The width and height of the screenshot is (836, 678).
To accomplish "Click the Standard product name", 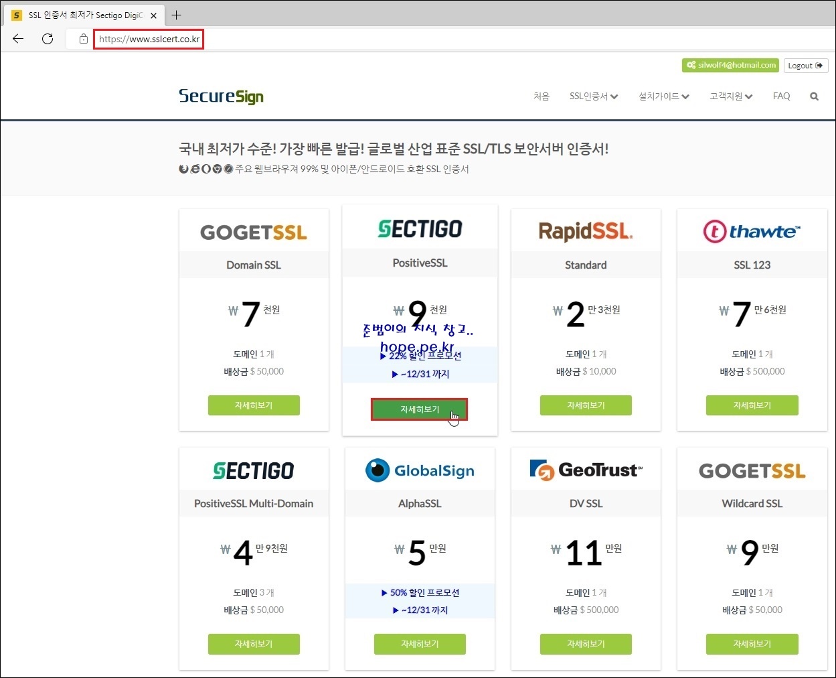I will (586, 265).
